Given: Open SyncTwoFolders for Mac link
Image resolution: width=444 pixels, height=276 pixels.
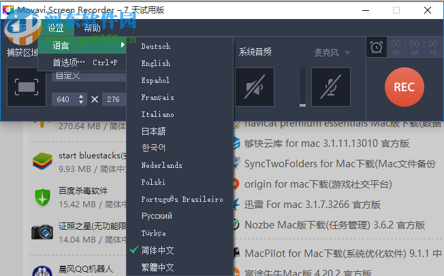Looking at the screenshot, I should coord(340,164).
